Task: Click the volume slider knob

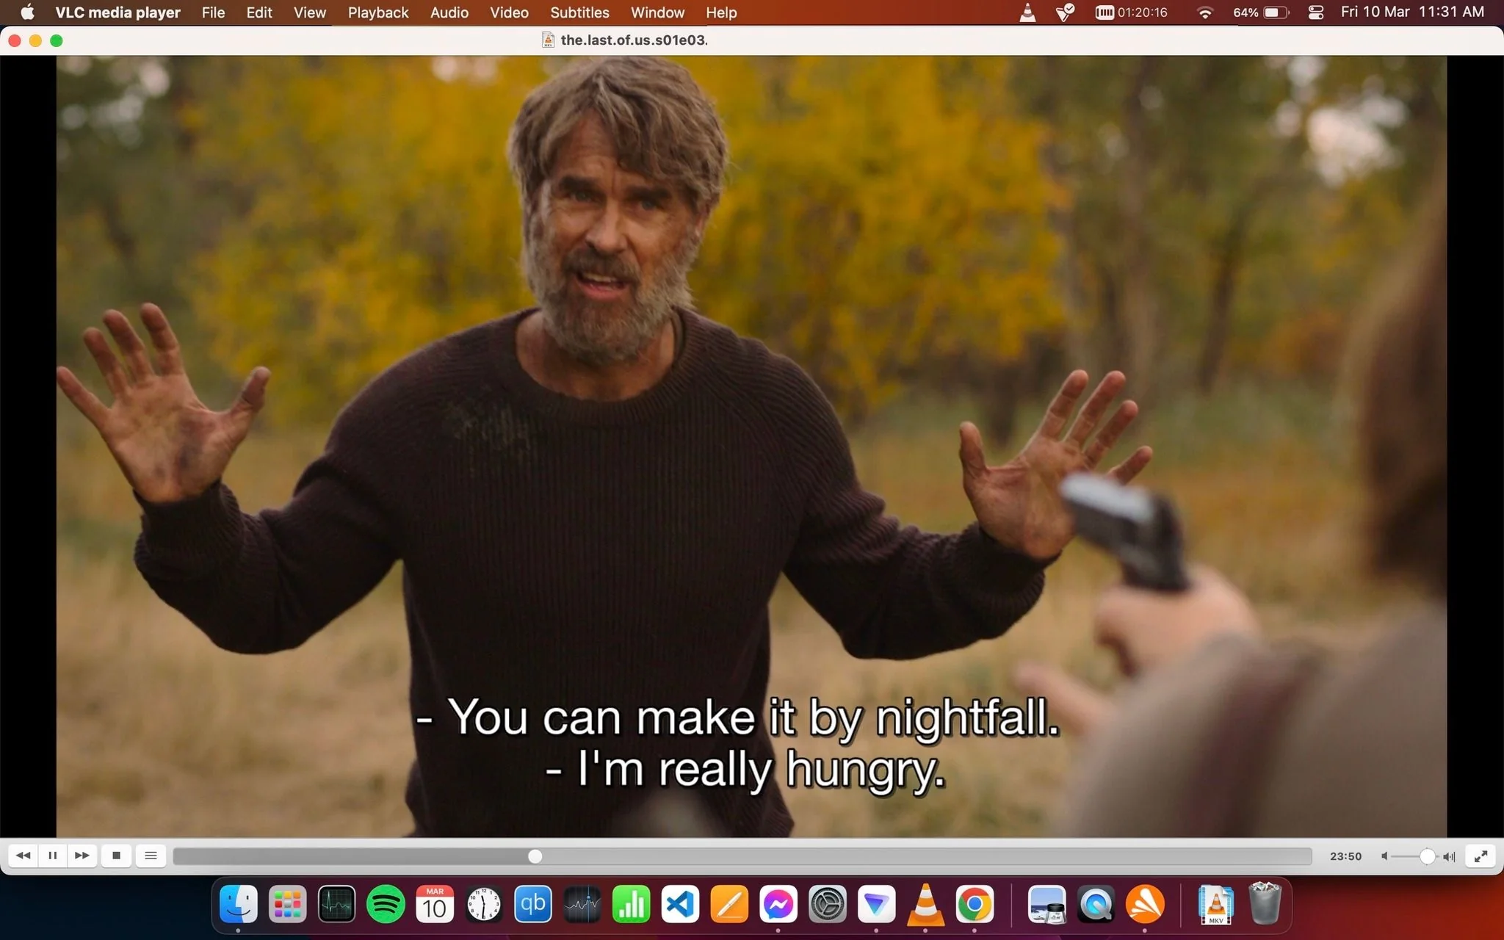Action: click(1427, 856)
